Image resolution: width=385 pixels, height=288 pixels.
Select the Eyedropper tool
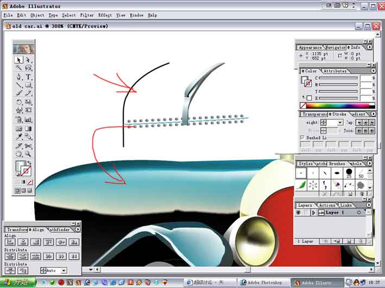18,136
